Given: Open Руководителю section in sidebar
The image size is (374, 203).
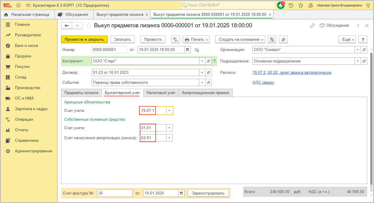Looking at the screenshot, I should pyautogui.click(x=28, y=35).
